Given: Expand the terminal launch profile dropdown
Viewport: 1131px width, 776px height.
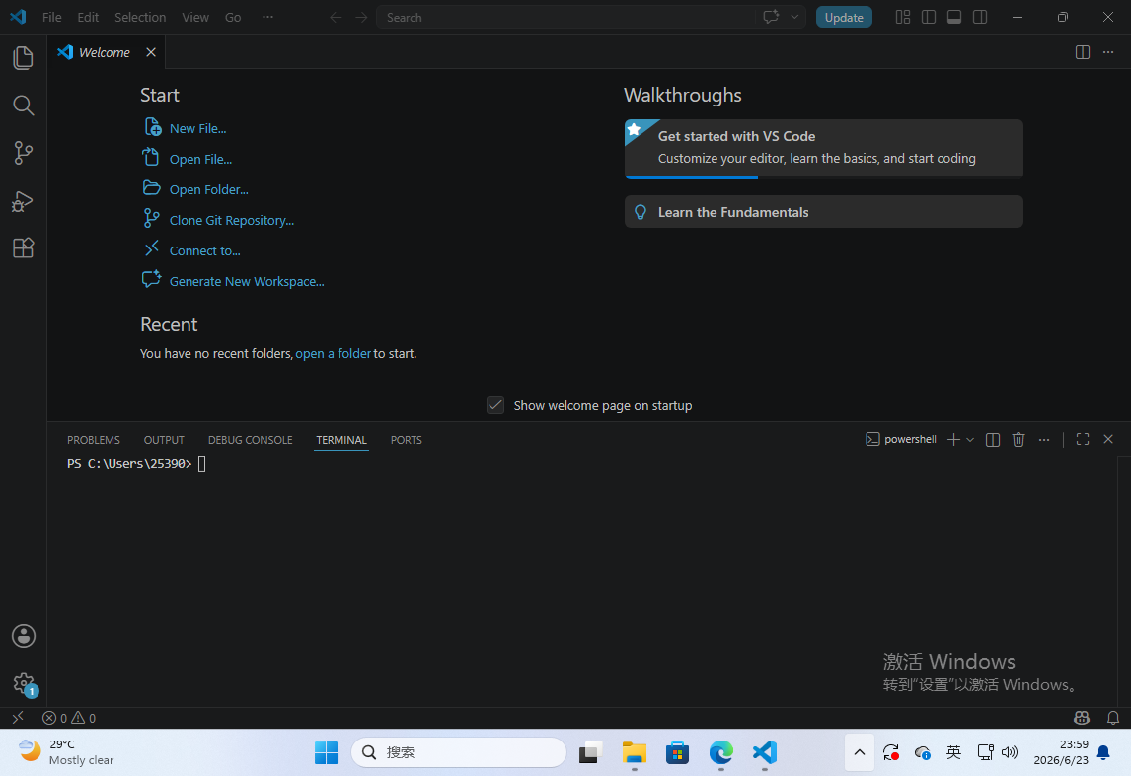Looking at the screenshot, I should click(970, 440).
